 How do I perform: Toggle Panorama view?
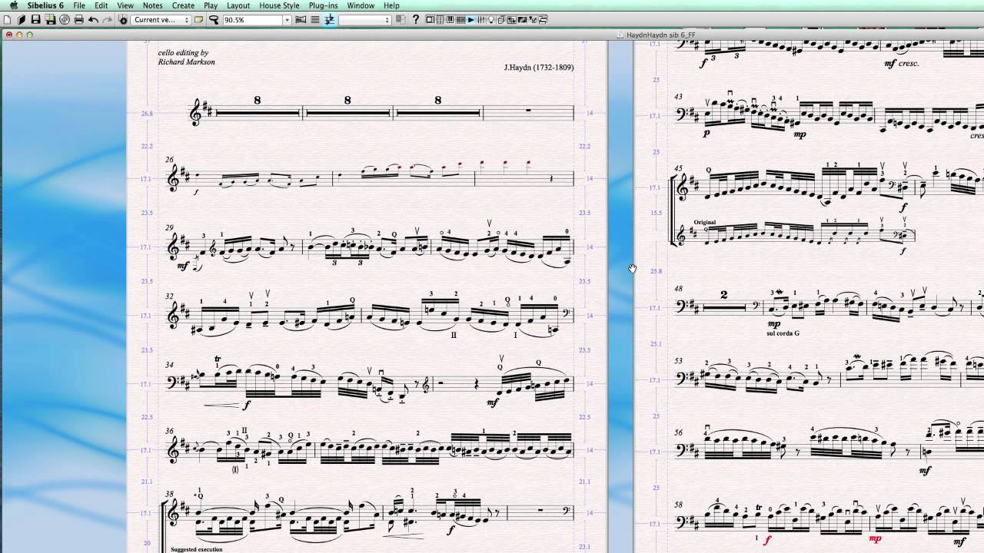pyautogui.click(x=301, y=20)
